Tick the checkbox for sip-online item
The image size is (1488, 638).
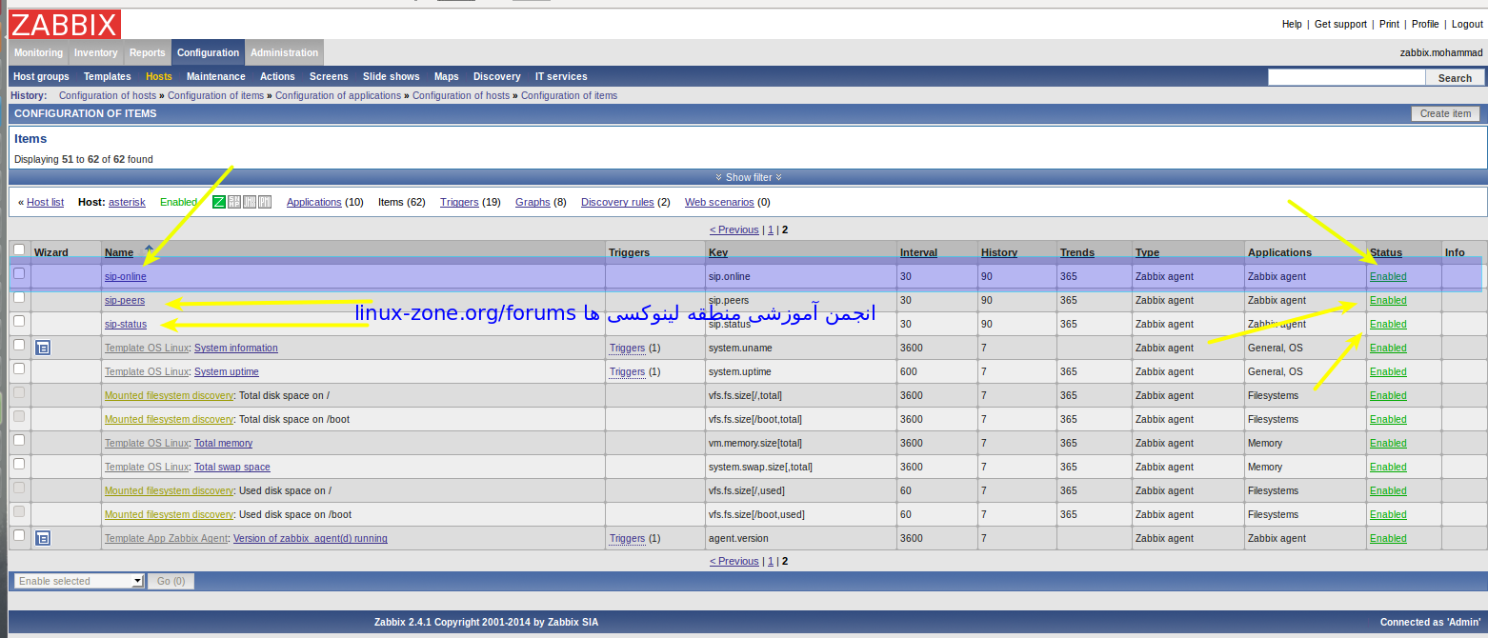(x=19, y=273)
